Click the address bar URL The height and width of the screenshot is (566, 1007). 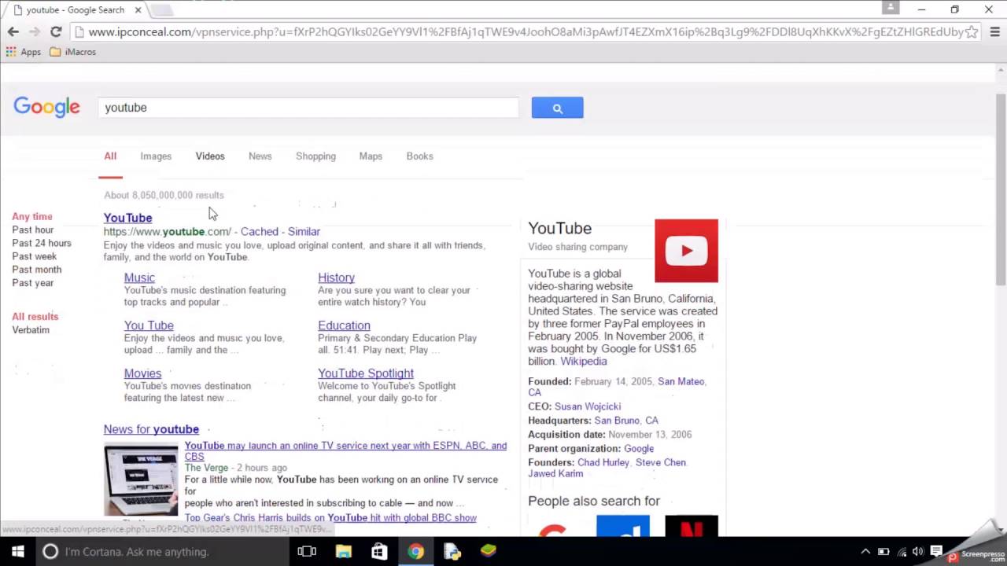click(525, 32)
